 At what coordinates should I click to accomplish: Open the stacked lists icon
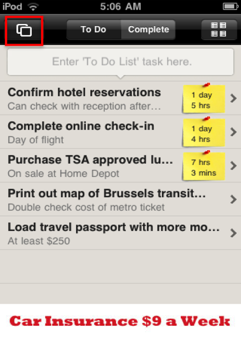point(24,30)
